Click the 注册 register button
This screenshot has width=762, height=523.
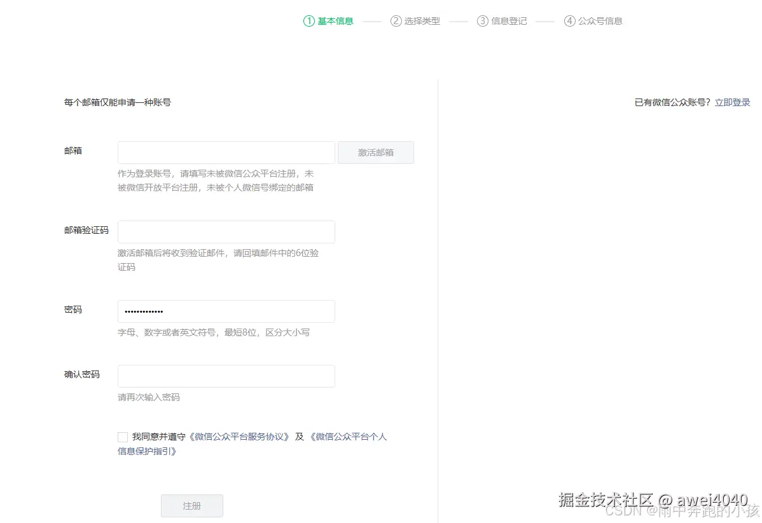click(191, 506)
